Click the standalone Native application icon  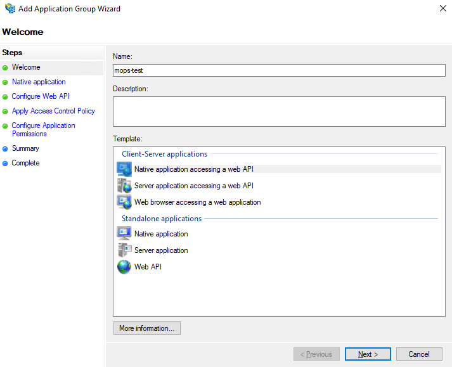(124, 234)
